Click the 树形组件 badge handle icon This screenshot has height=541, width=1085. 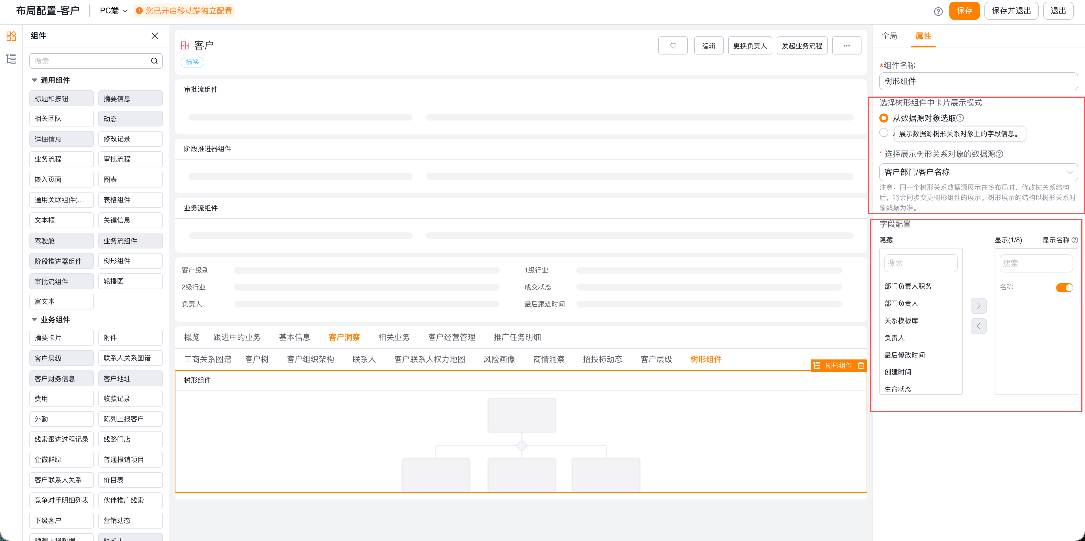coord(817,365)
